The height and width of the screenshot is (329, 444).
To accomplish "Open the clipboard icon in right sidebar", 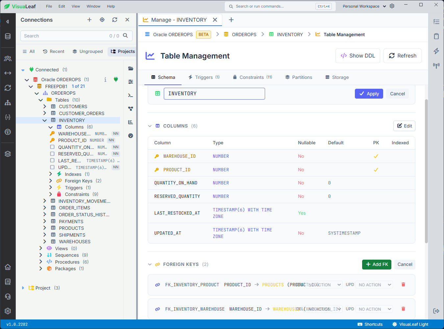I will pyautogui.click(x=436, y=36).
